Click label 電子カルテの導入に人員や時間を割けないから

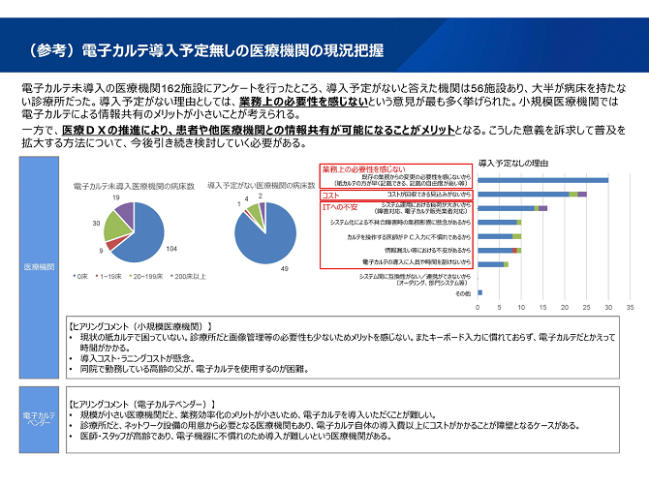coord(417,262)
